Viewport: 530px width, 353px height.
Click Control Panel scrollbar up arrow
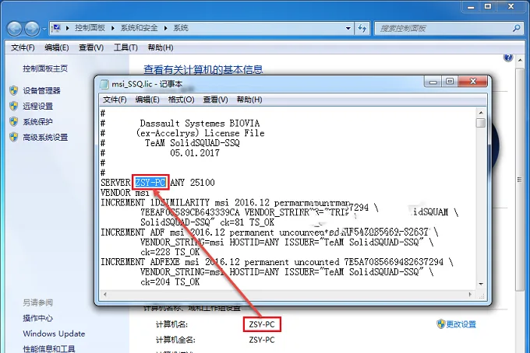[520, 60]
